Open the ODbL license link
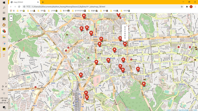The width and height of the screenshot is (198, 111). (x=195, y=110)
